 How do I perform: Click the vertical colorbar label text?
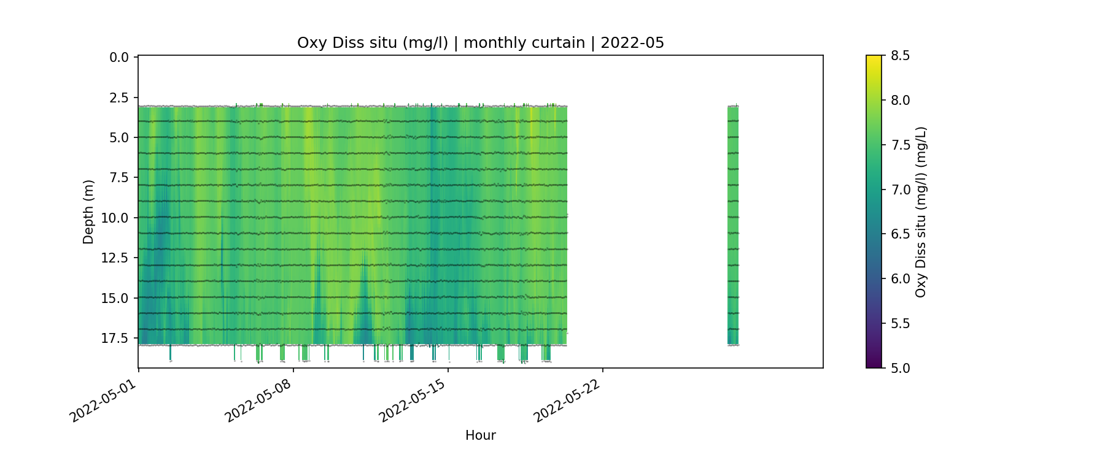pos(920,212)
